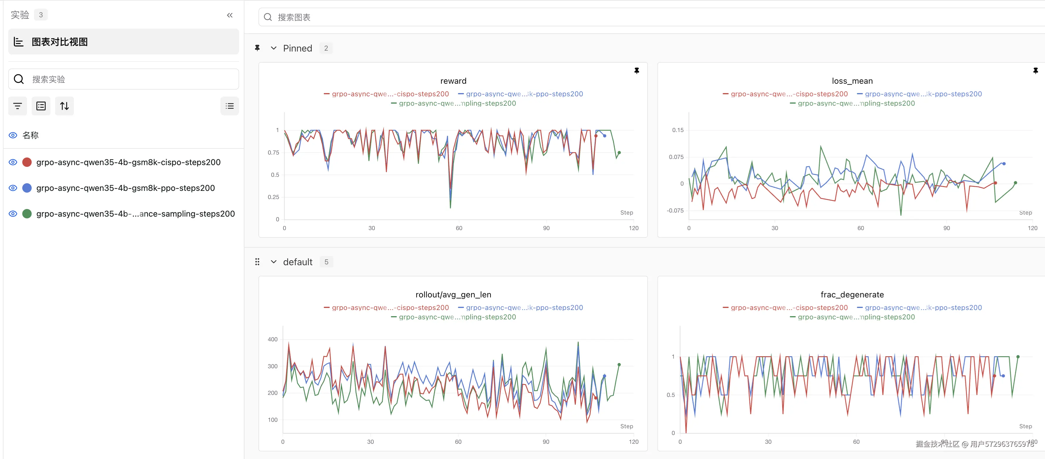Open experiment grpo-async-qwen35-4b-...ance-sampling-steps200
The width and height of the screenshot is (1045, 459).
(x=135, y=213)
